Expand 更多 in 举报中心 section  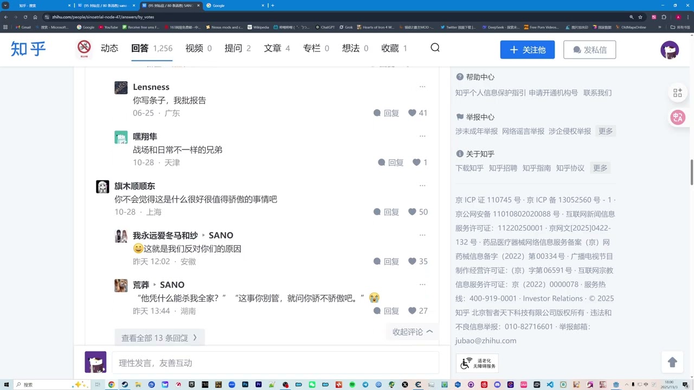(605, 131)
